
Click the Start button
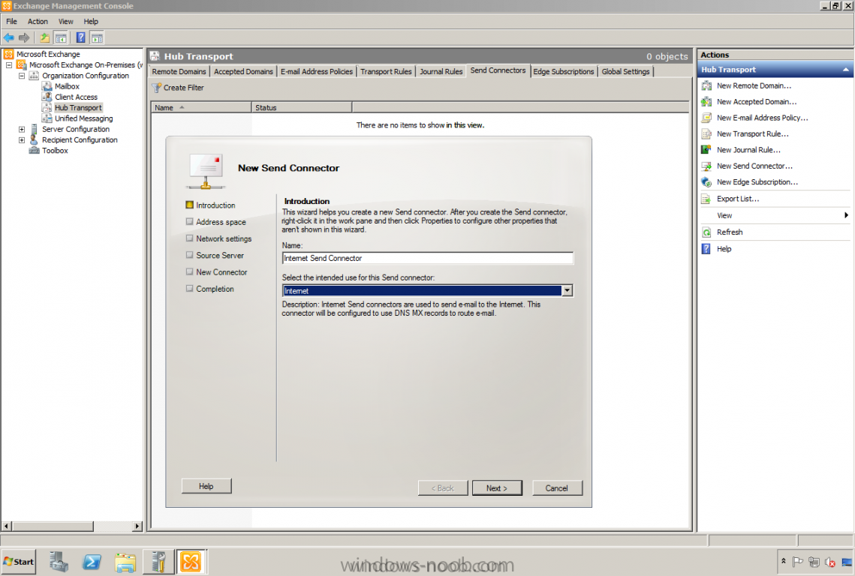tap(19, 561)
